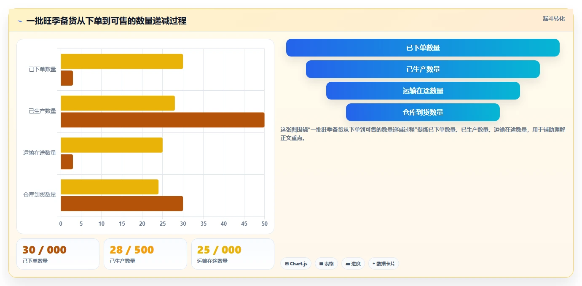Click the yellow bar for 已下单数量

click(x=122, y=62)
